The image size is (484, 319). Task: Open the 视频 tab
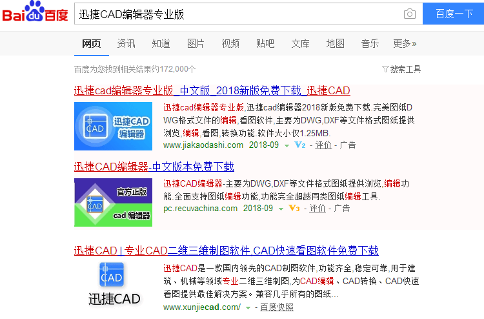pos(230,43)
